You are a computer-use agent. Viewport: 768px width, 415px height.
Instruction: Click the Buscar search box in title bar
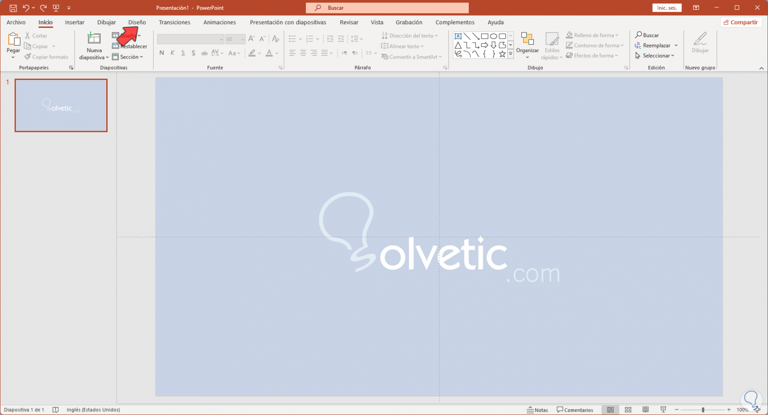pyautogui.click(x=387, y=8)
